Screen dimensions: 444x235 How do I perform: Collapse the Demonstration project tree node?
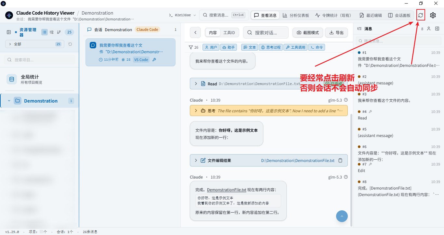[x=9, y=101]
